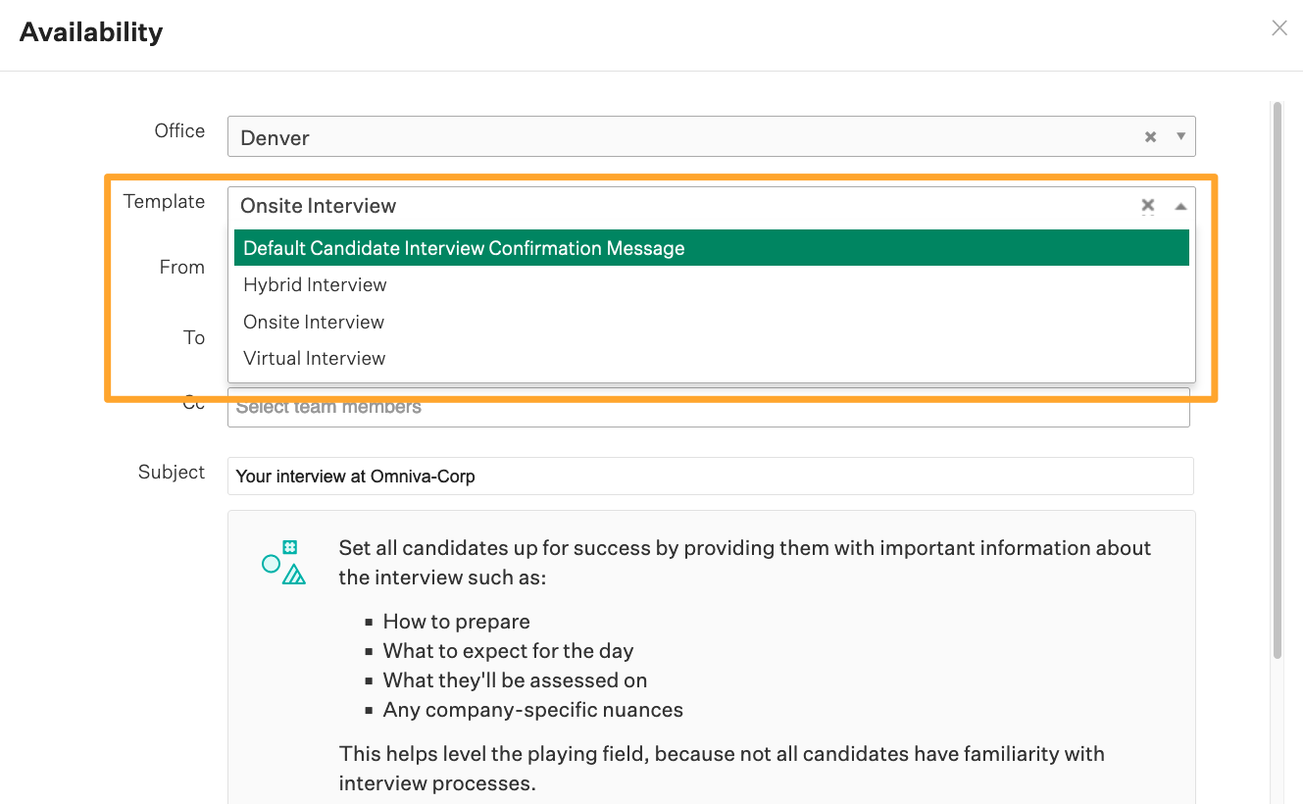Dismiss the Availability dialog
The image size is (1303, 804).
[x=1279, y=27]
